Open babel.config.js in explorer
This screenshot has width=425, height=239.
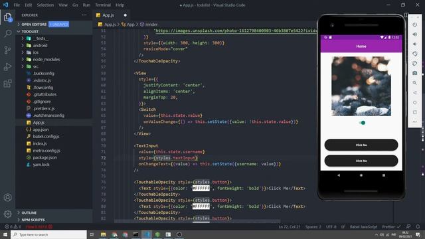pos(46,136)
